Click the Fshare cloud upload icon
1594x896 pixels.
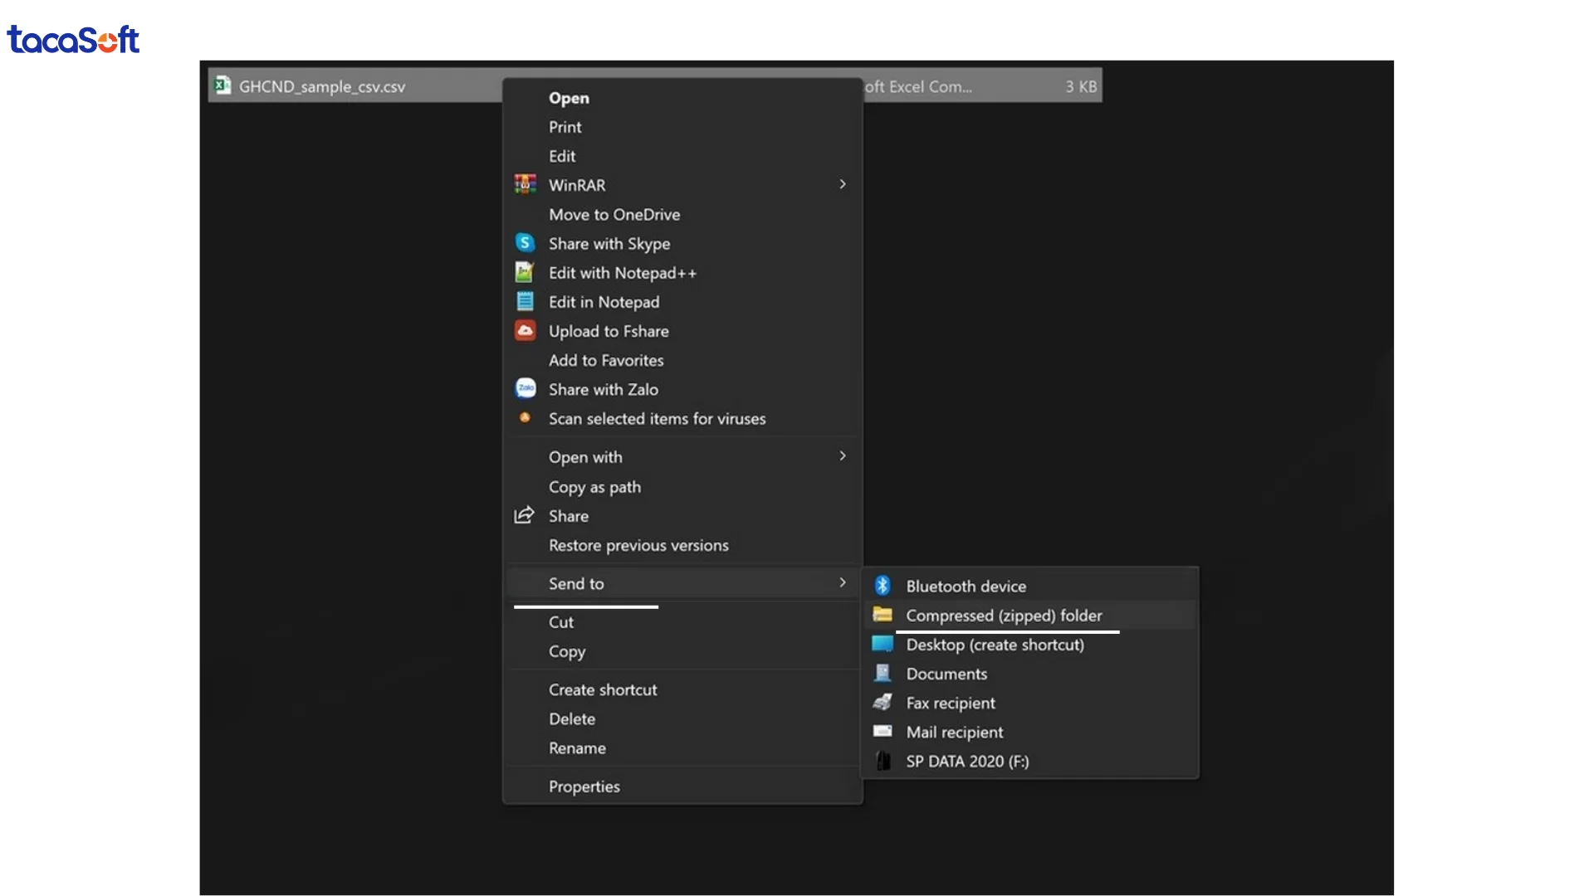(x=525, y=330)
